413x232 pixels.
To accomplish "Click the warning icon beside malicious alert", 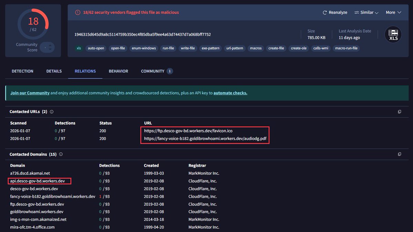I will pos(78,12).
